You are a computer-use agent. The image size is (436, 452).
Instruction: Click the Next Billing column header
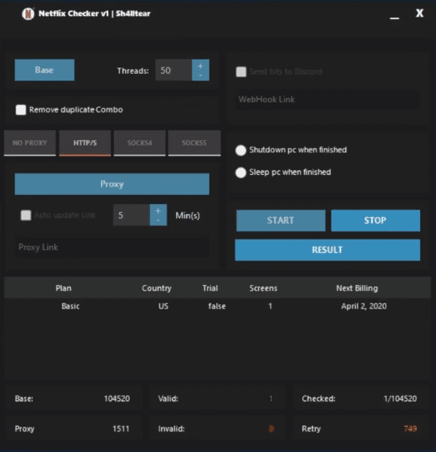click(x=357, y=288)
